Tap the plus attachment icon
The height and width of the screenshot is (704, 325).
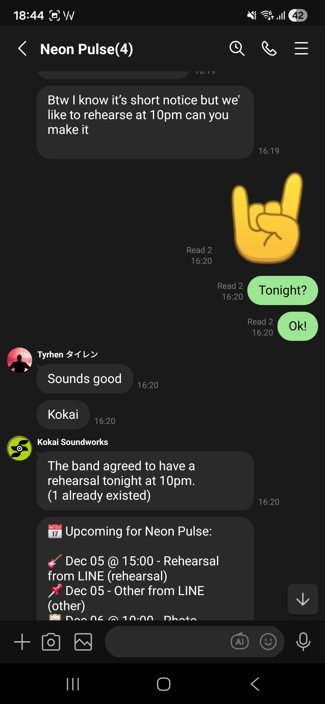[22, 642]
